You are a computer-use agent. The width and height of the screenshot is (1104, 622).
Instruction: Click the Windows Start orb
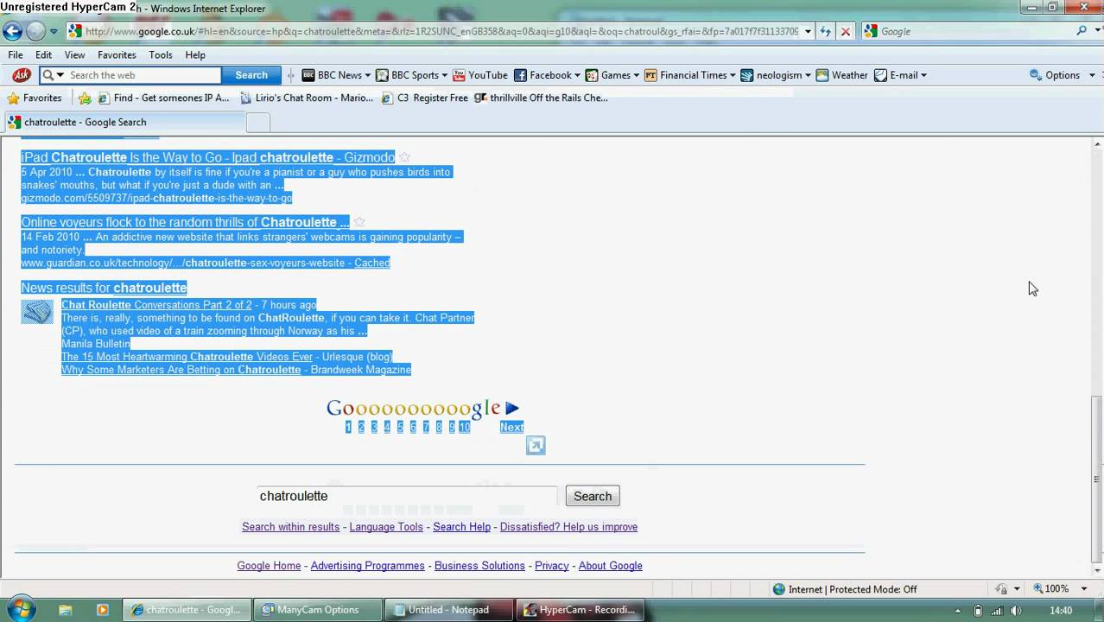[20, 610]
